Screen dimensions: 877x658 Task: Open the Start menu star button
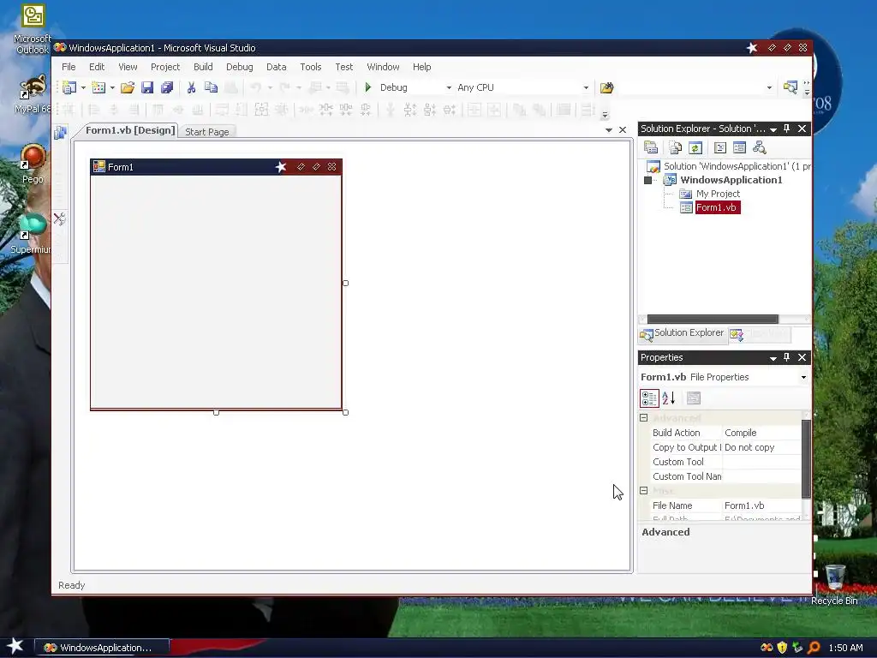coord(15,646)
